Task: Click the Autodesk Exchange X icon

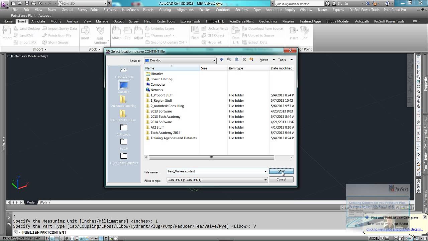Action: pyautogui.click(x=367, y=4)
